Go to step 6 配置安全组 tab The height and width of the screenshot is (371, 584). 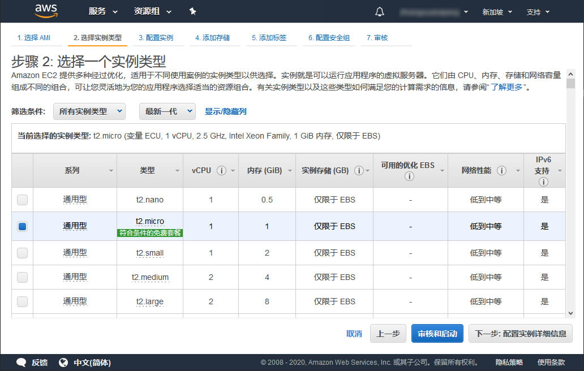coord(329,37)
